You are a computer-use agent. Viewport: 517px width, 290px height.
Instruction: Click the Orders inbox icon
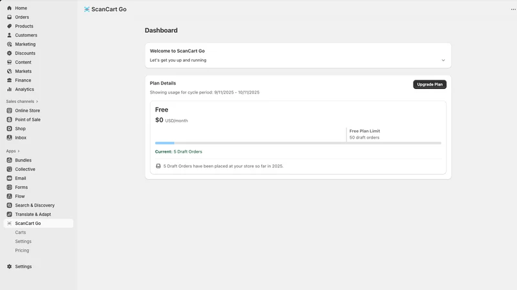coord(9,17)
